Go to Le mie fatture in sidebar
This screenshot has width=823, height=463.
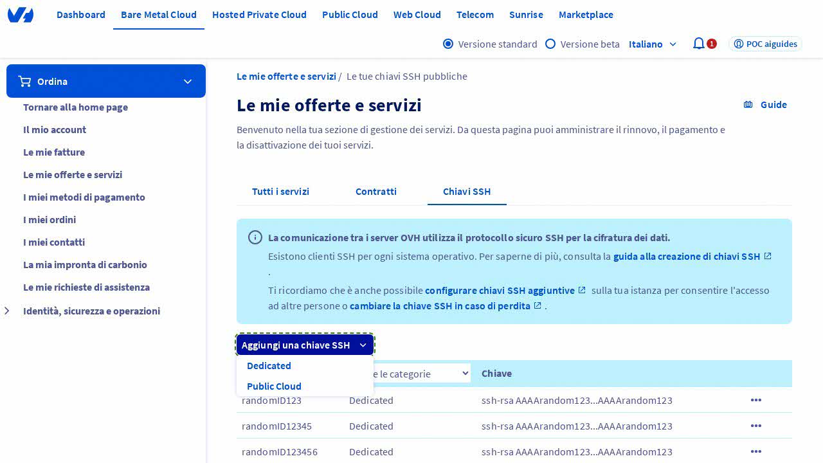coord(54,152)
